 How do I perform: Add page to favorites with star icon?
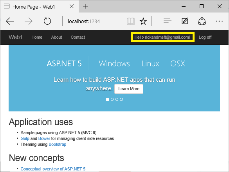click(x=143, y=21)
